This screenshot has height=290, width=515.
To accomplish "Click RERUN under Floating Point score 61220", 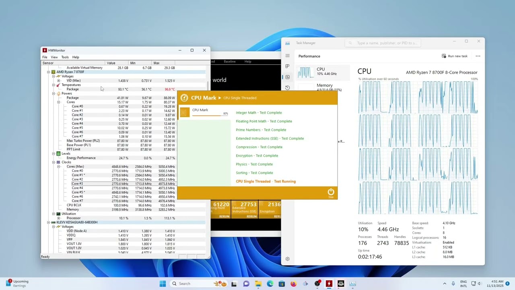I will point(224,216).
